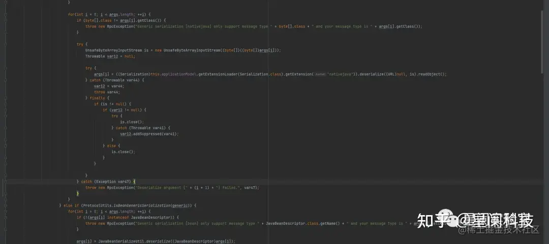Image resolution: width=549 pixels, height=244 pixels.
Task: Click 'is.close();' inside the else block
Action: 123,152
